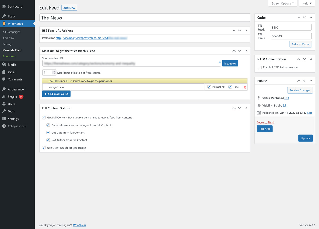Click the Media sidebar icon
Screen dimensions: 319x229
[x=4, y=65]
